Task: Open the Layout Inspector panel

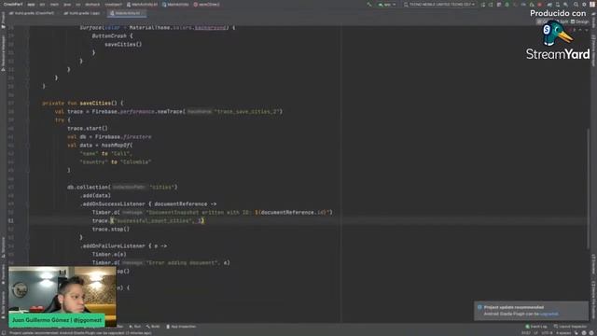Action: (570, 327)
